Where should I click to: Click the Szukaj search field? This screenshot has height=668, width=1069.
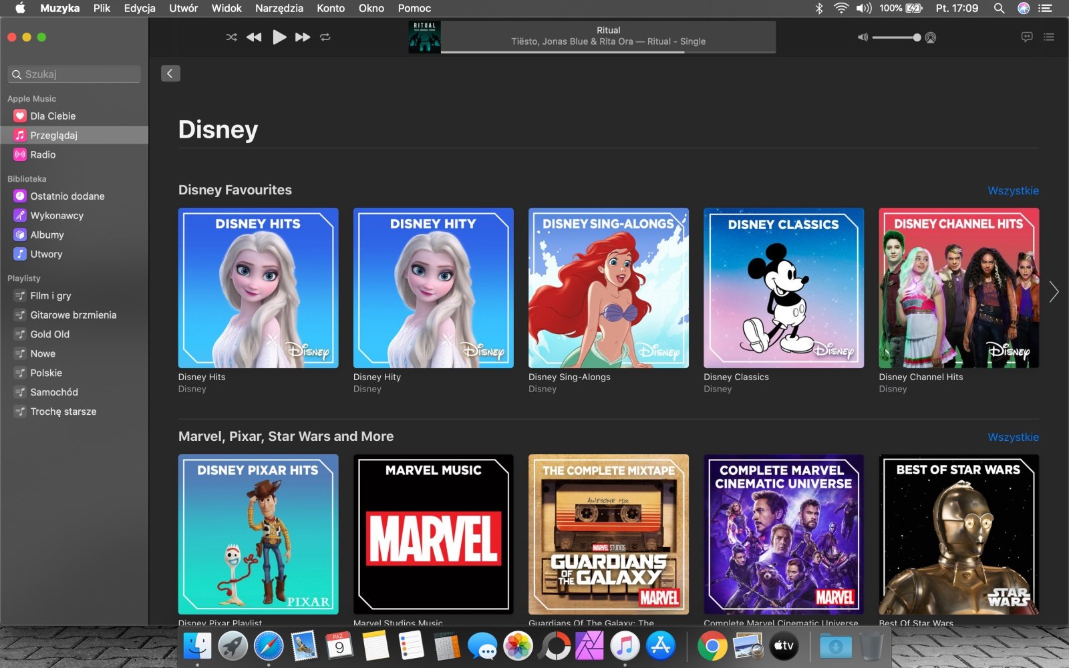(x=74, y=74)
